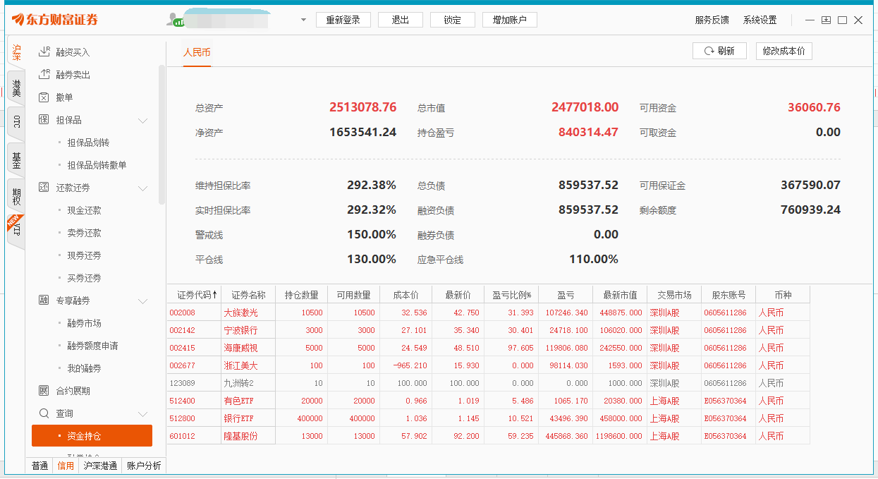The image size is (878, 479).
Task: Open 服务反馈 in the title bar
Action: pyautogui.click(x=712, y=20)
